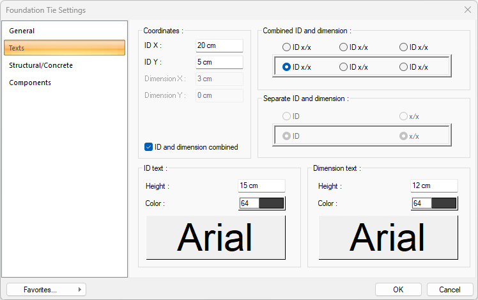Click the ID text Arial font preview
The height and width of the screenshot is (300, 478).
point(215,237)
